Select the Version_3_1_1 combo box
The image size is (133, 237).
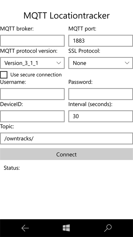coord(32,63)
